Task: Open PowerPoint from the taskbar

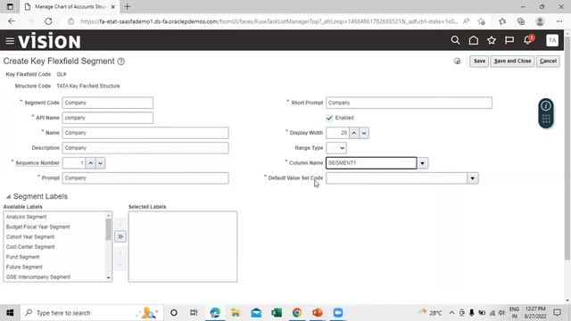Action: tap(318, 313)
